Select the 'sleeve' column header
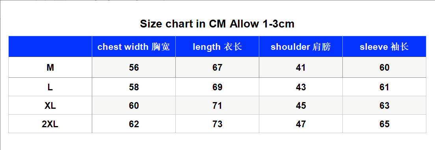Image resolution: width=435 pixels, height=150 pixels. pos(384,47)
